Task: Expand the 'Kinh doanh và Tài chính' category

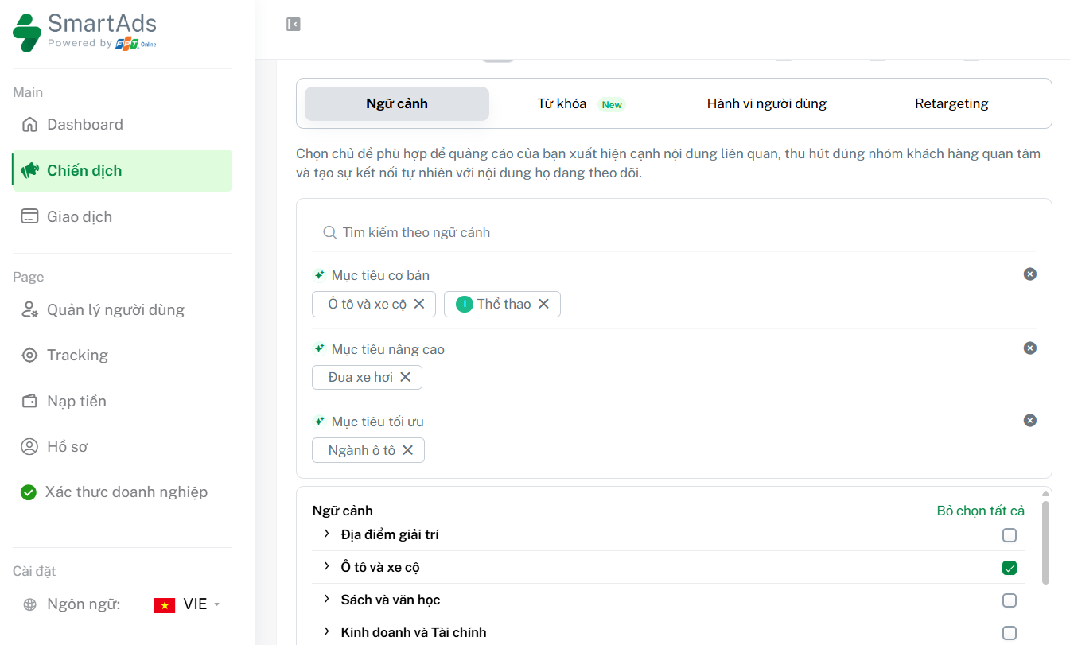Action: [x=326, y=632]
